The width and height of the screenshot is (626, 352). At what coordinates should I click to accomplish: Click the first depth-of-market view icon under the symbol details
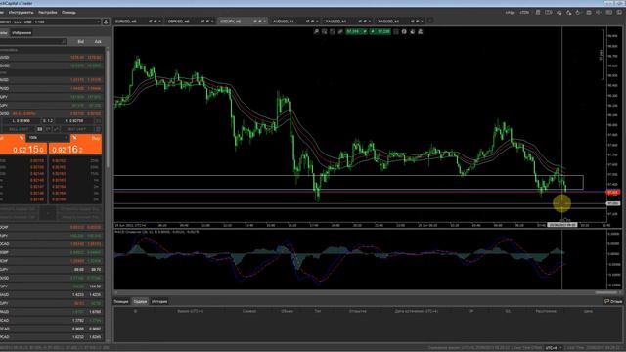click(40, 129)
